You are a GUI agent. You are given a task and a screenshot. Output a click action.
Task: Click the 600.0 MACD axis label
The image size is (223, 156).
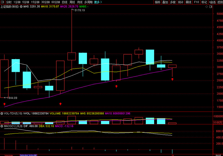(219, 131)
